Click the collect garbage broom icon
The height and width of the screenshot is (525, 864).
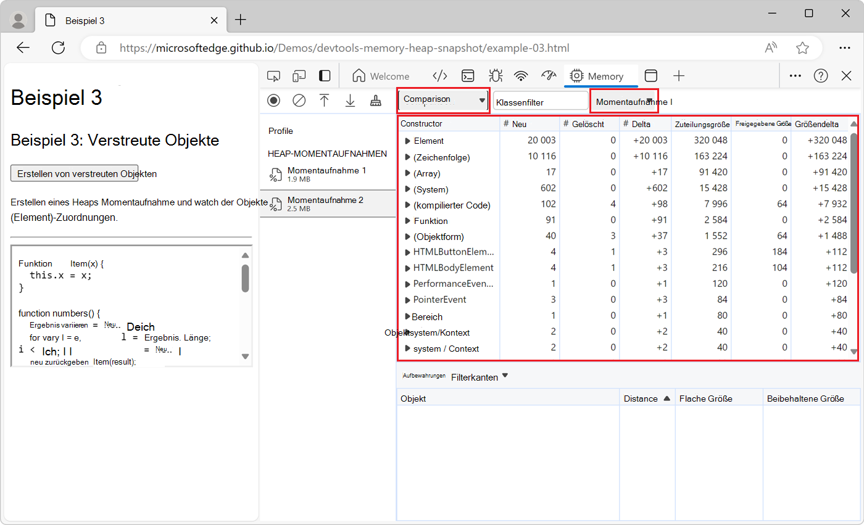(x=375, y=101)
